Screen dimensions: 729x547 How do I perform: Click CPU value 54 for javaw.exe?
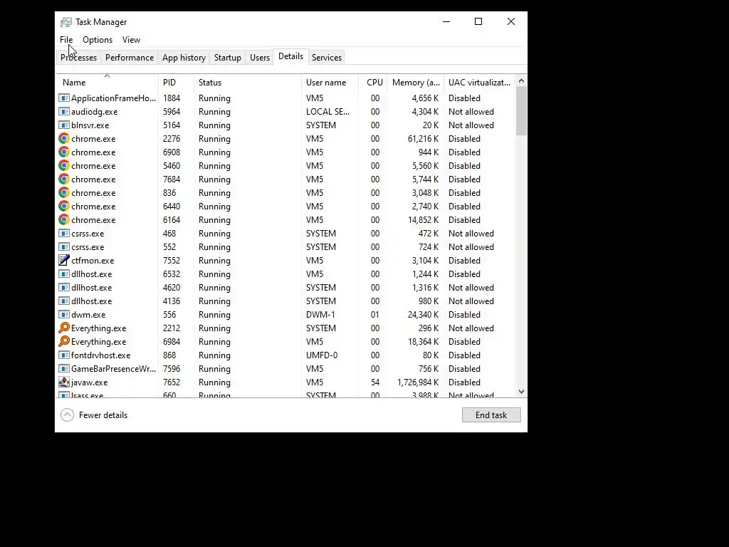(x=374, y=382)
